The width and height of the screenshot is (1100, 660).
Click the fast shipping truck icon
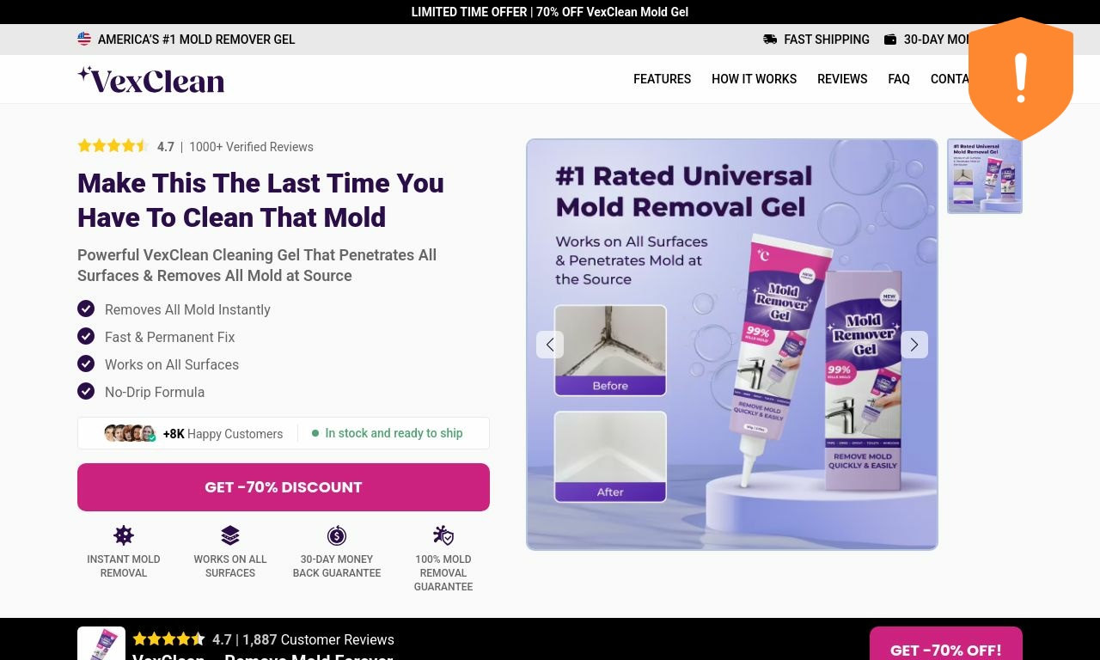click(770, 40)
